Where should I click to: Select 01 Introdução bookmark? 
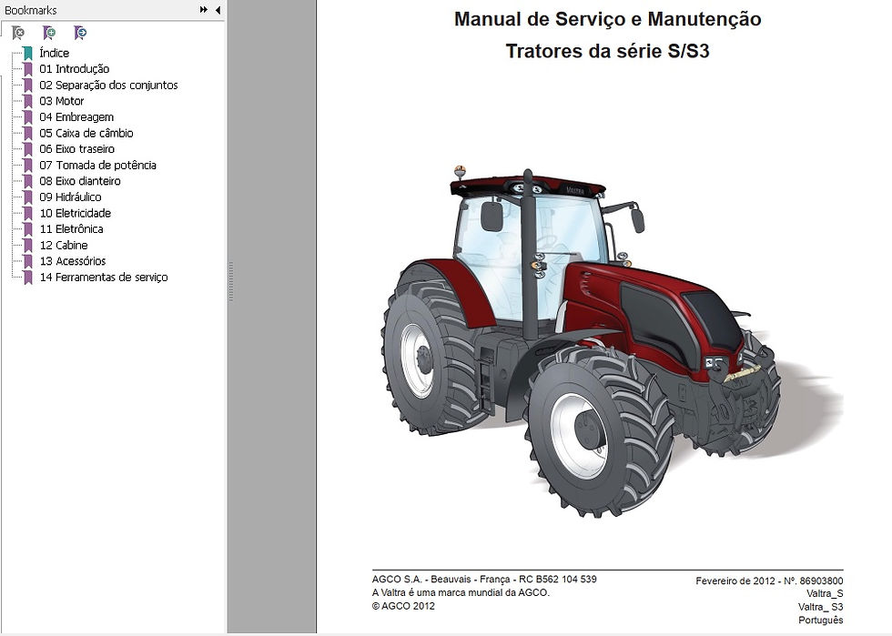pos(74,69)
